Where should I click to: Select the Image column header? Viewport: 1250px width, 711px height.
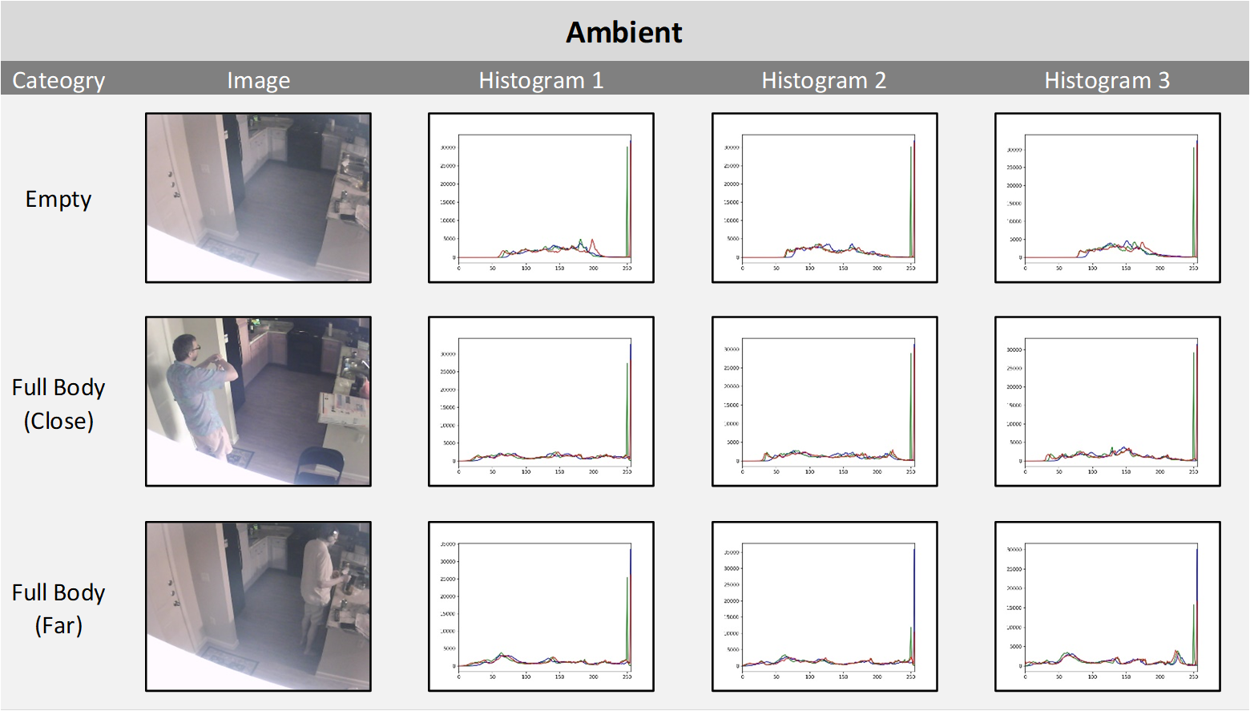258,80
